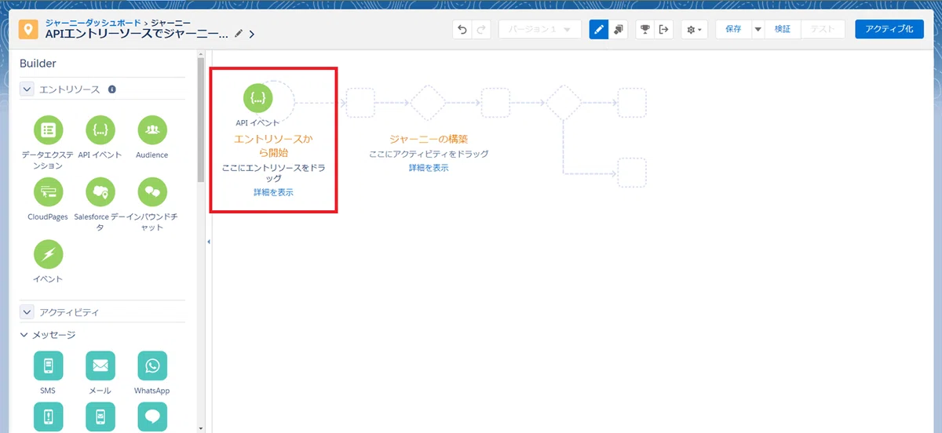Click the API イベント node on canvas

pos(257,98)
